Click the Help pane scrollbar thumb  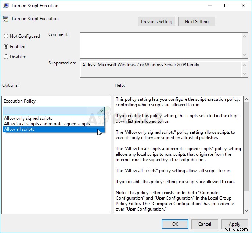click(246, 146)
